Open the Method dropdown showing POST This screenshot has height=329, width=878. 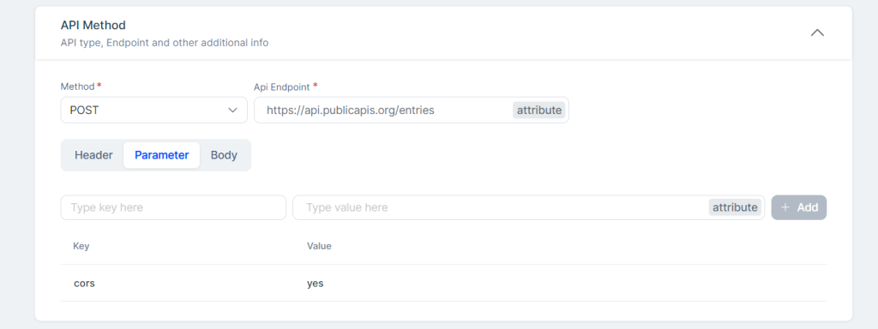click(154, 111)
